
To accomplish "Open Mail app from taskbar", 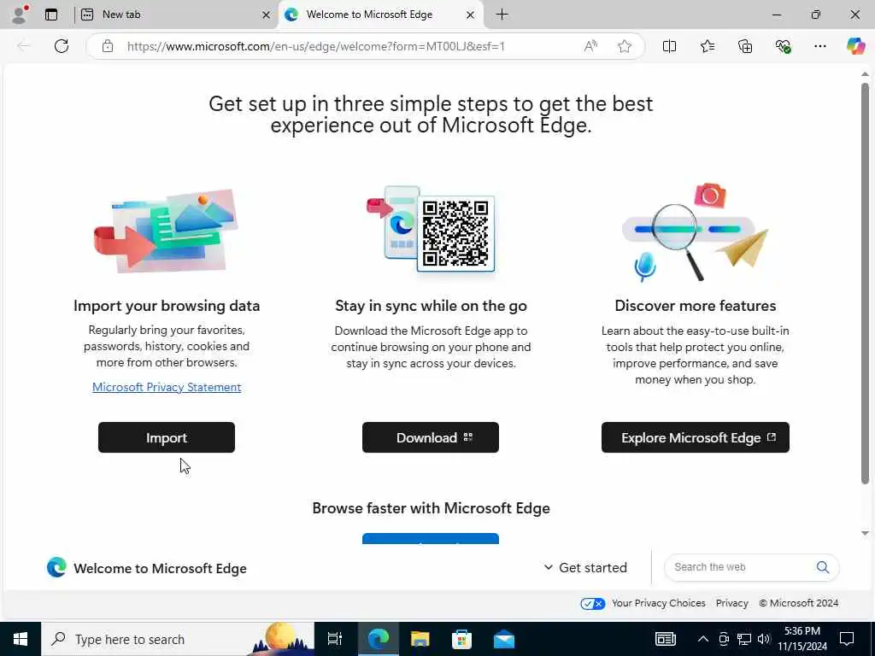I will (504, 639).
